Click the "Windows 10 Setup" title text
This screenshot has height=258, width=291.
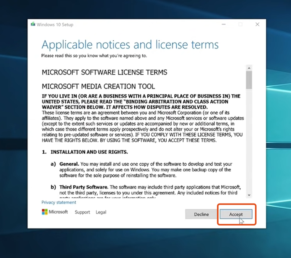tap(55, 25)
